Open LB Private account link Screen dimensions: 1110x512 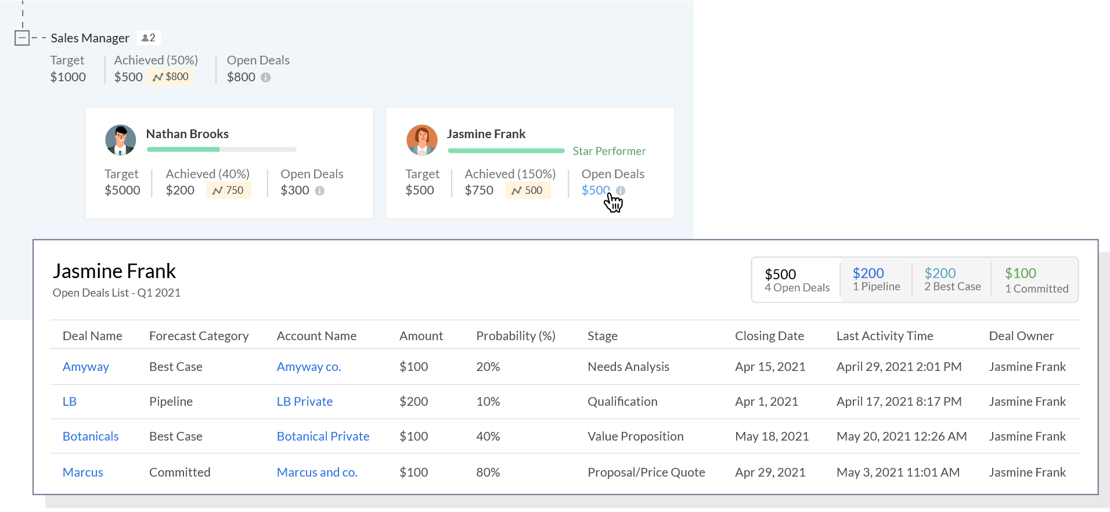coord(304,402)
